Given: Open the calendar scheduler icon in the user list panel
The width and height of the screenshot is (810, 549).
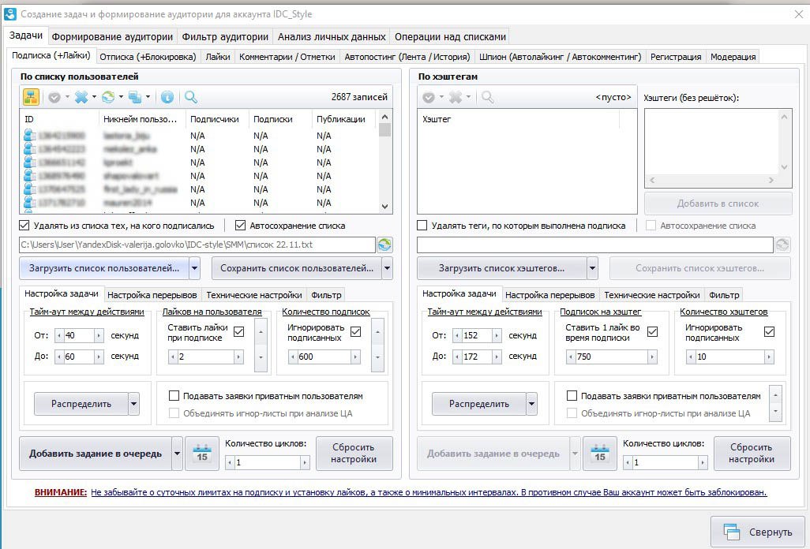Looking at the screenshot, I should (202, 454).
